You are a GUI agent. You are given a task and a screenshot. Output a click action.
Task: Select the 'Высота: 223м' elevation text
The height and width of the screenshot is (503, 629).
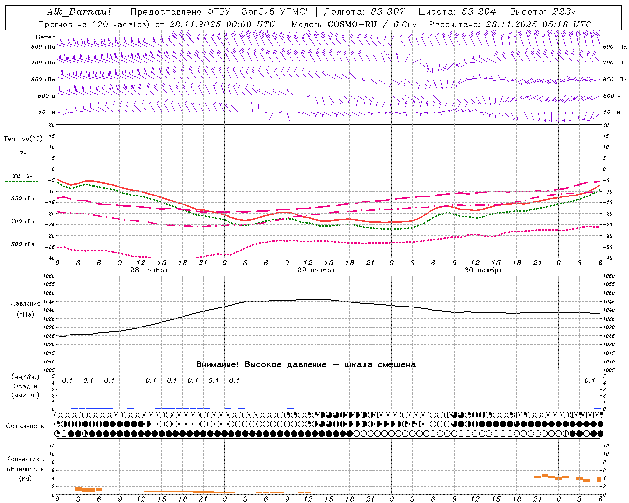543,12
